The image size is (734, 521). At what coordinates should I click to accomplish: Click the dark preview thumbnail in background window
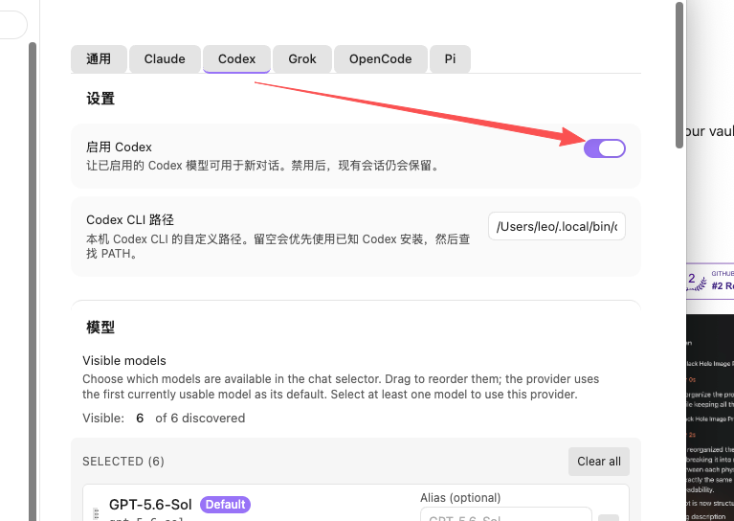click(710, 418)
